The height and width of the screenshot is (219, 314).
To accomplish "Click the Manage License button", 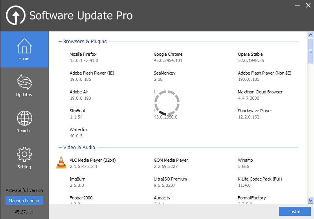I will click(x=24, y=201).
